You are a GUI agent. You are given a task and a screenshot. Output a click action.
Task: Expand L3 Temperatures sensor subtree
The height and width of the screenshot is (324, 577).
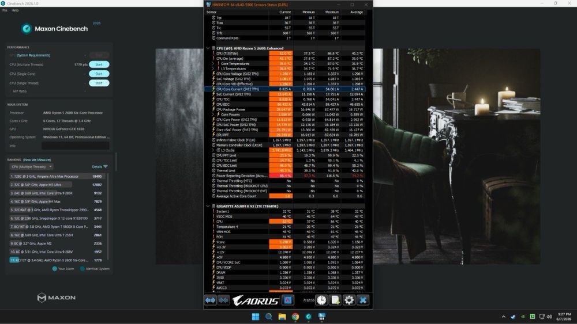click(213, 68)
